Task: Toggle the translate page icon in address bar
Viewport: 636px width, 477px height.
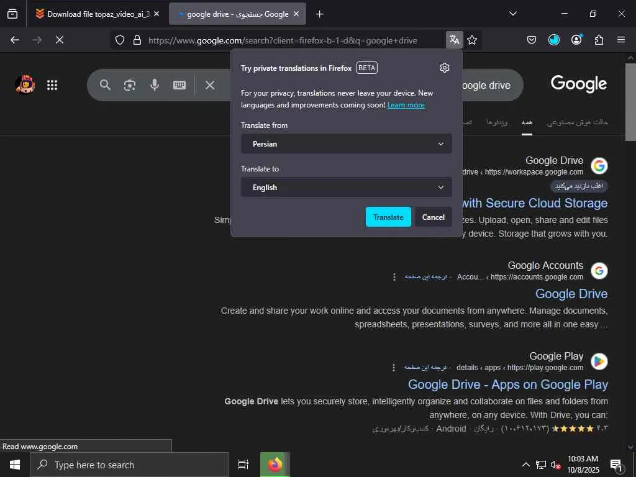Action: point(454,40)
